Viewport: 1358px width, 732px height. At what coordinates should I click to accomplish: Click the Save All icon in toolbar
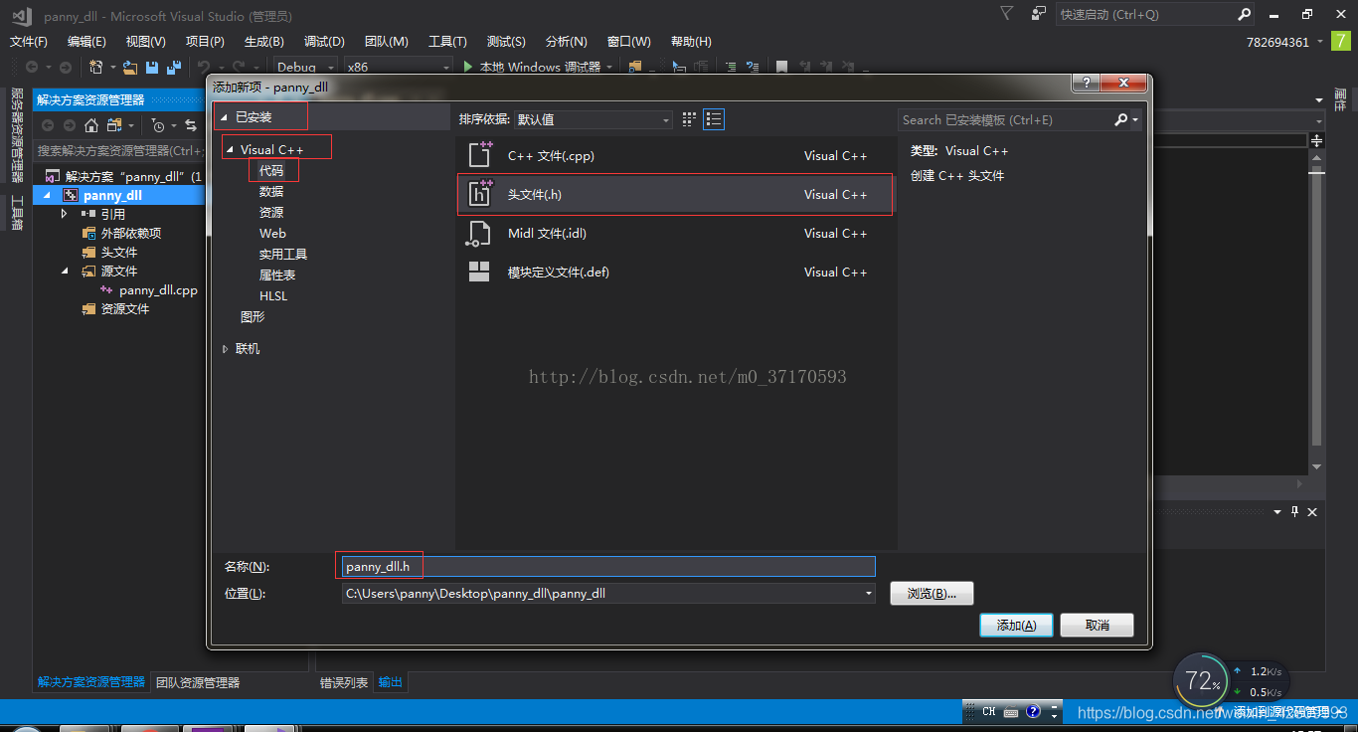[x=174, y=67]
